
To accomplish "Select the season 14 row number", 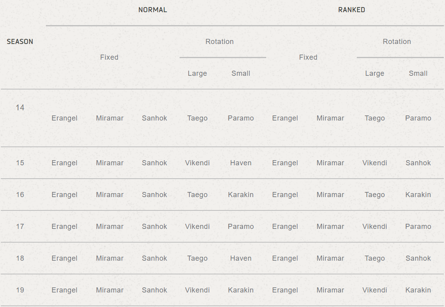I will point(20,108).
